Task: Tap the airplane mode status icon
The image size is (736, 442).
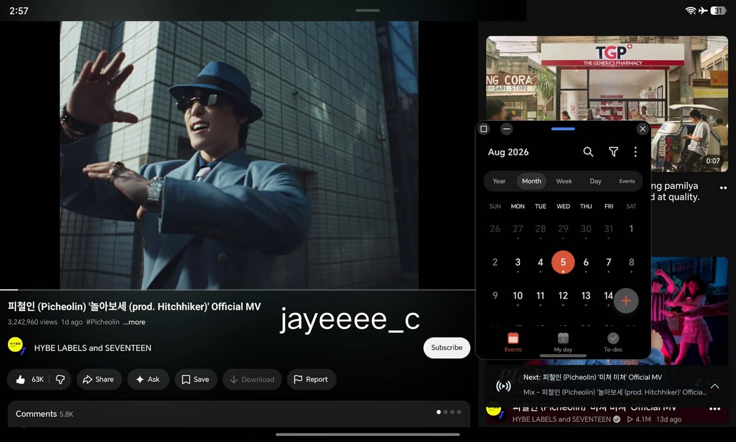Action: (x=703, y=10)
